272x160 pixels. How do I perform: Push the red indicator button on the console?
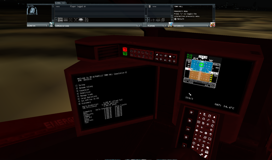[125, 49]
